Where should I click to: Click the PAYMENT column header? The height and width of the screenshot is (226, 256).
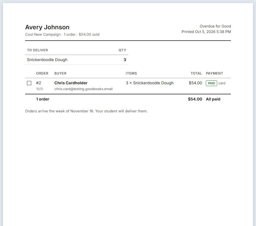pos(214,73)
